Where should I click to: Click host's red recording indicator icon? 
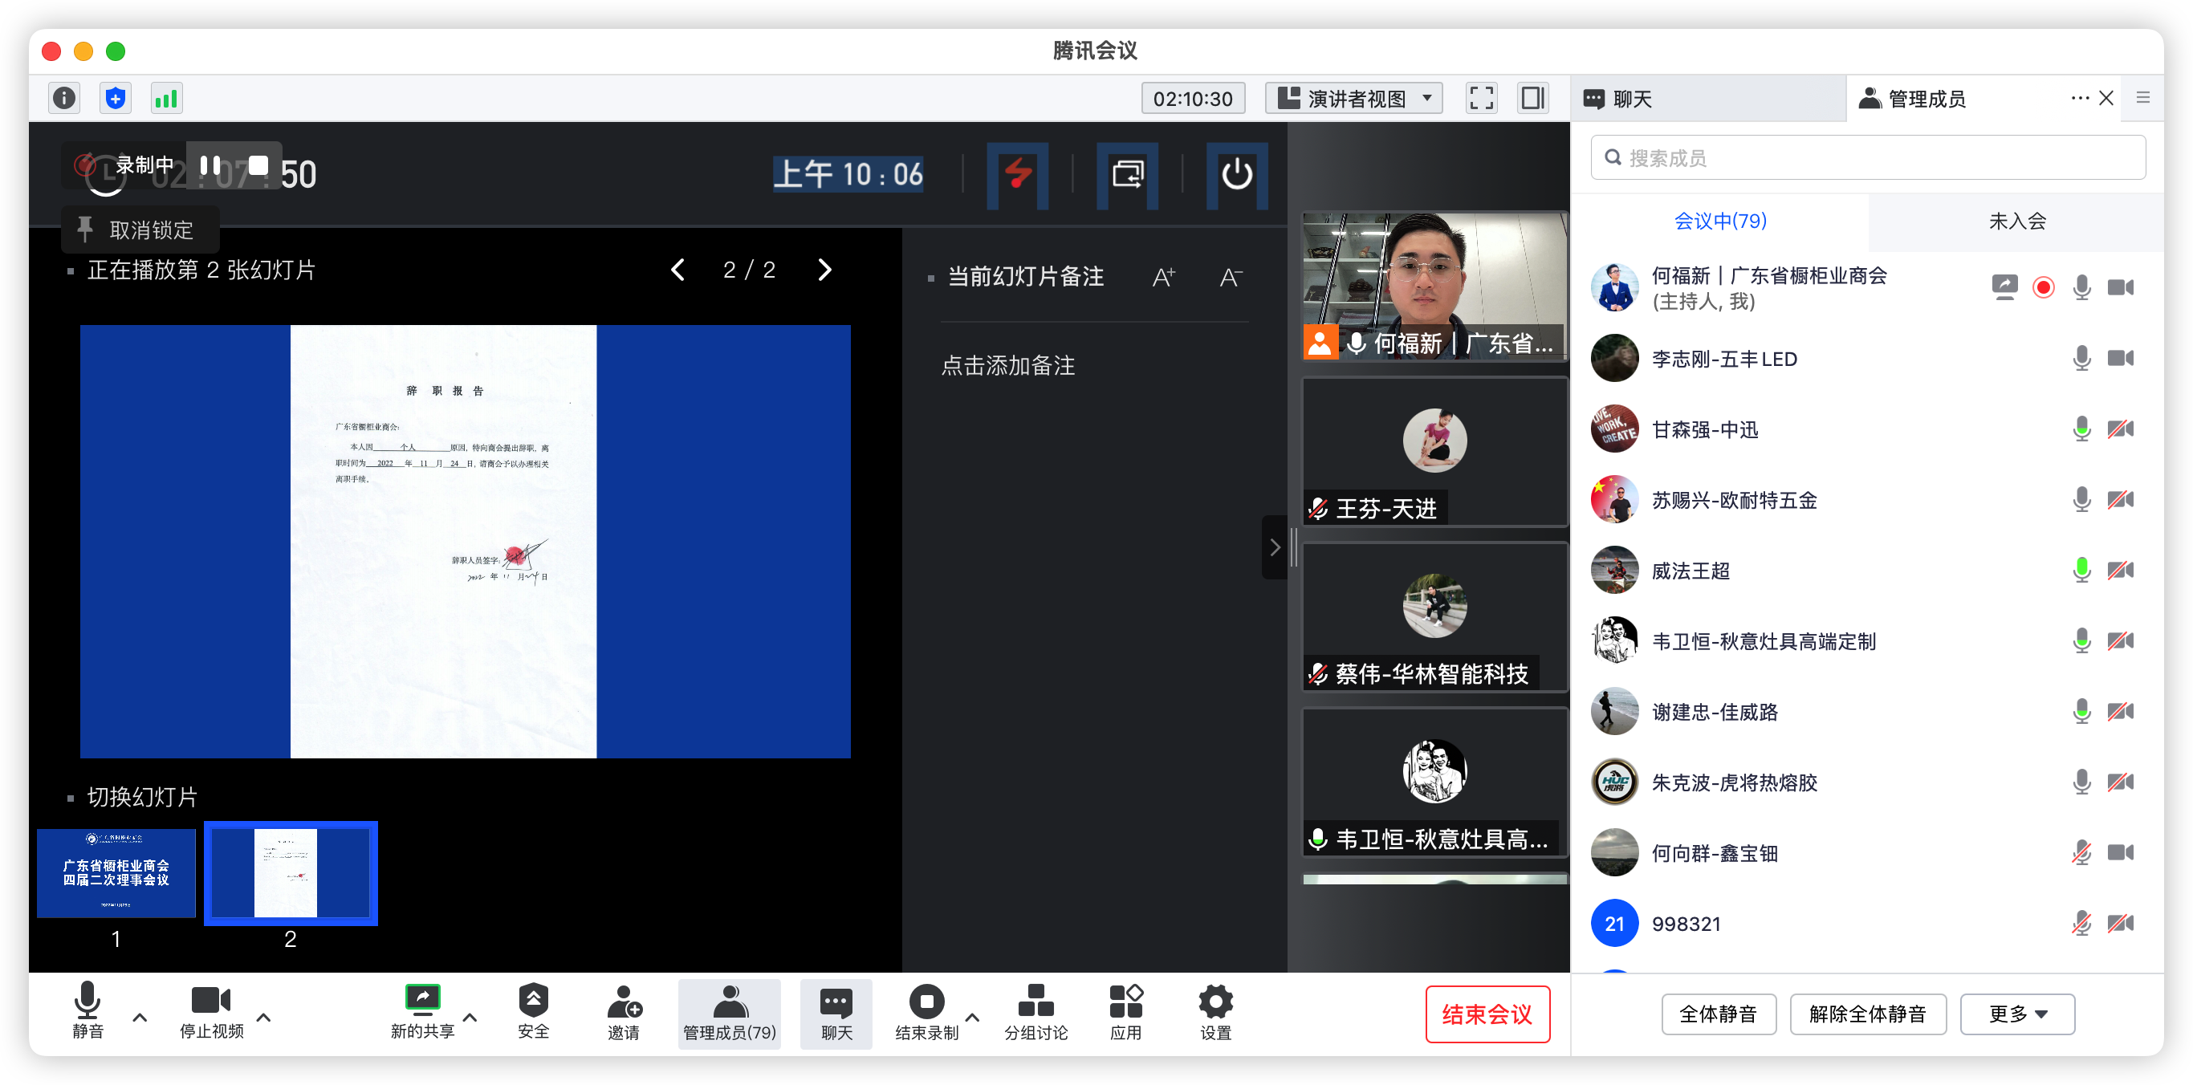2043,287
